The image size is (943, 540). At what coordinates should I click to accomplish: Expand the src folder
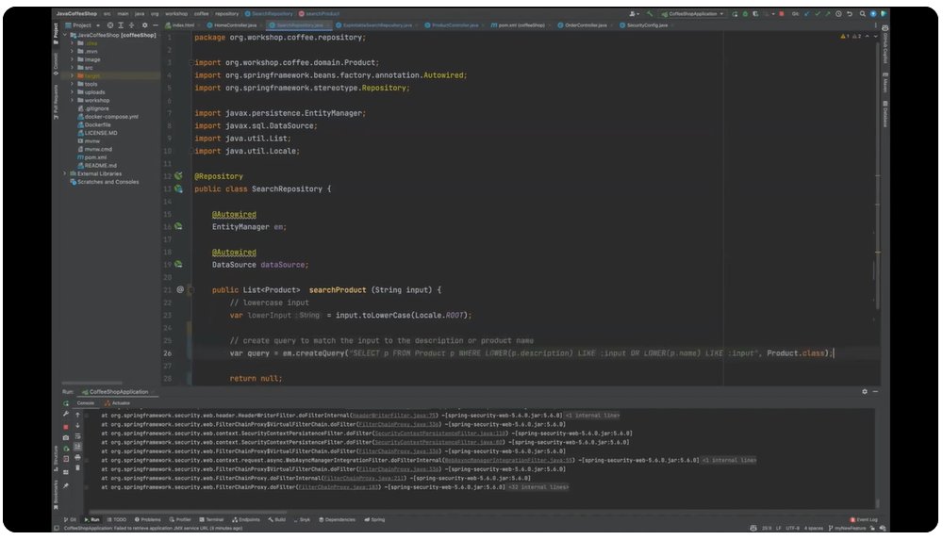click(x=73, y=68)
